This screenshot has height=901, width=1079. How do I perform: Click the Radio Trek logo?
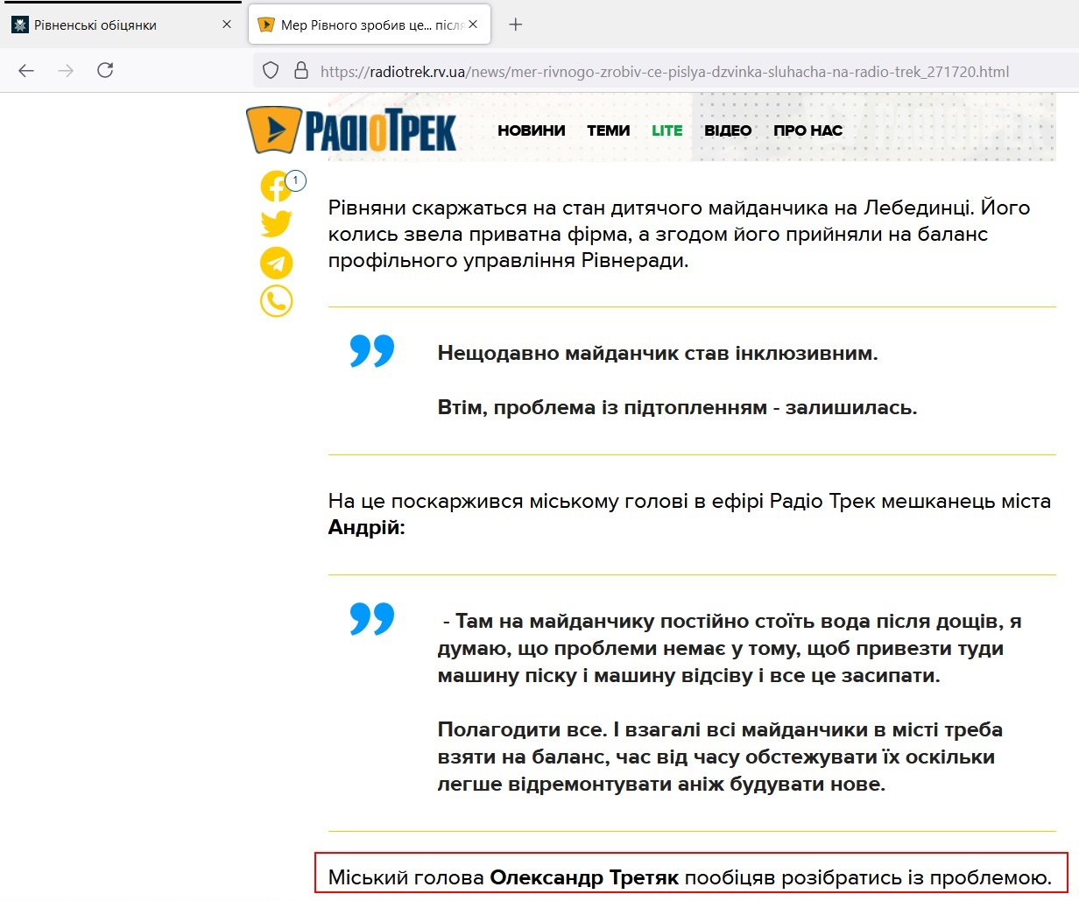coord(351,130)
